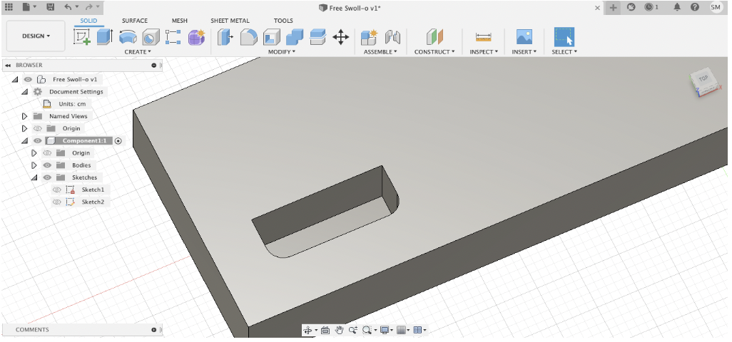
Task: Hide the Bodies folder visibility
Action: click(47, 165)
